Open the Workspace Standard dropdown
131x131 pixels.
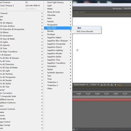click(127, 8)
